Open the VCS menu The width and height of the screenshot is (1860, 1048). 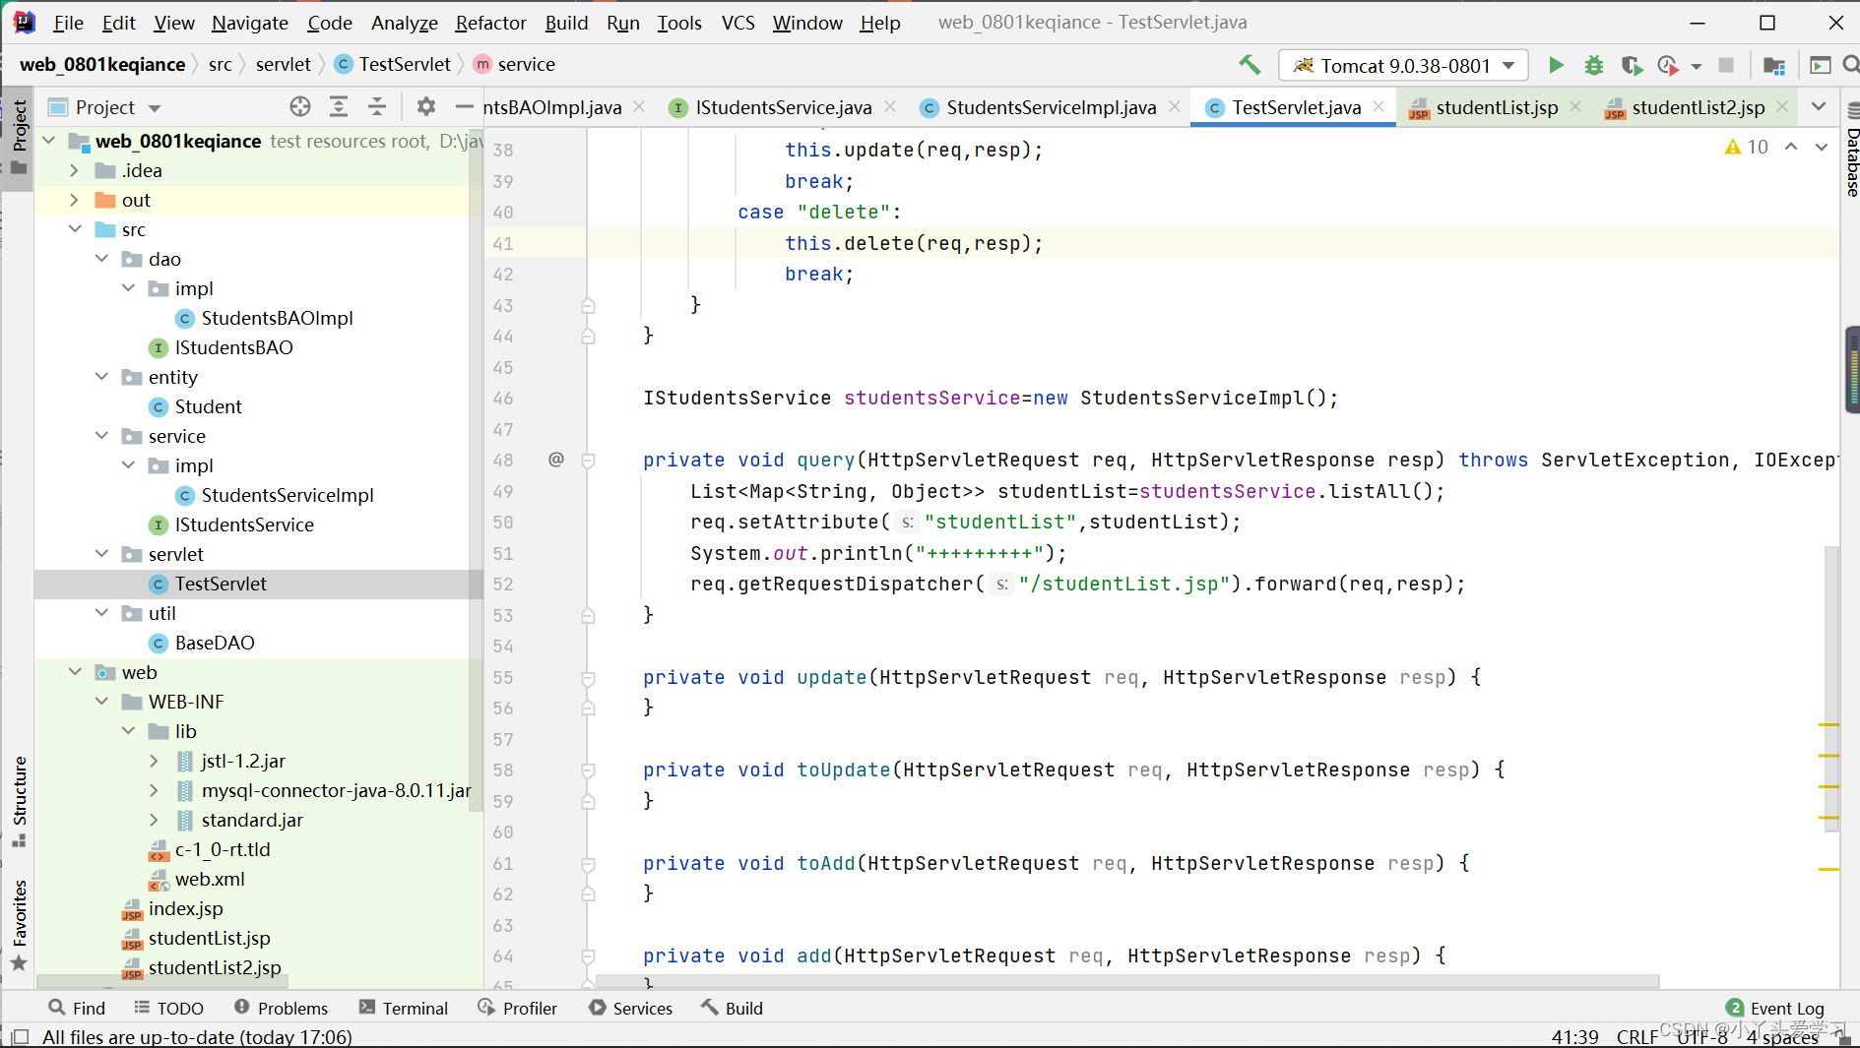pyautogui.click(x=738, y=23)
